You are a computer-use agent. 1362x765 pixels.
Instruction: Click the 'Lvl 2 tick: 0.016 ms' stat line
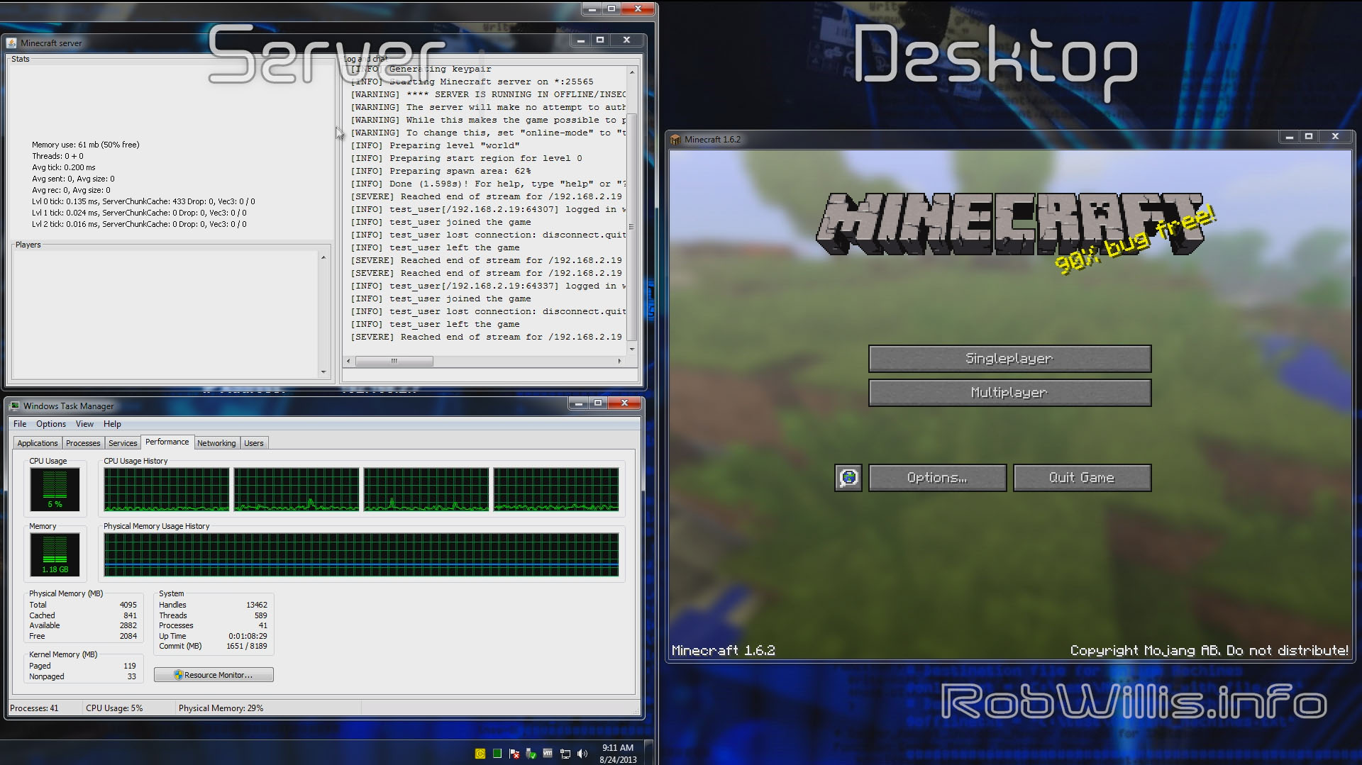click(139, 224)
